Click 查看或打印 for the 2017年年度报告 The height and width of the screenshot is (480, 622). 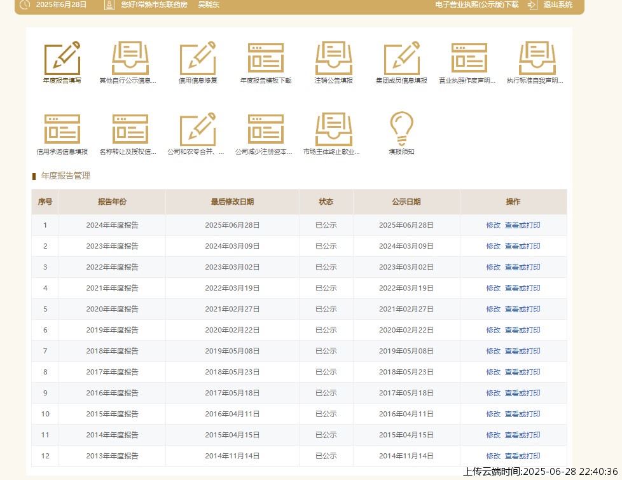[522, 372]
